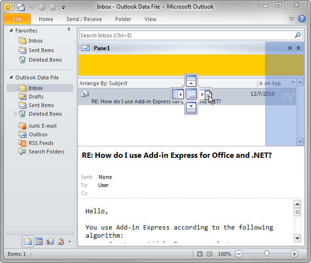Select the RE: How do I use message
Image resolution: width=311 pixels, height=263 pixels.
click(187, 97)
